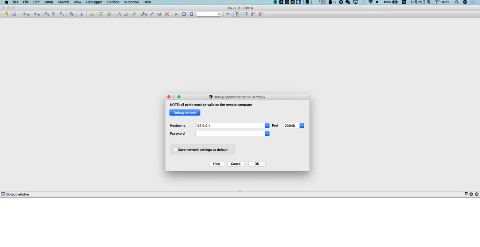The image size is (480, 247).
Task: Enable Save network settings as default
Action: pos(175,150)
